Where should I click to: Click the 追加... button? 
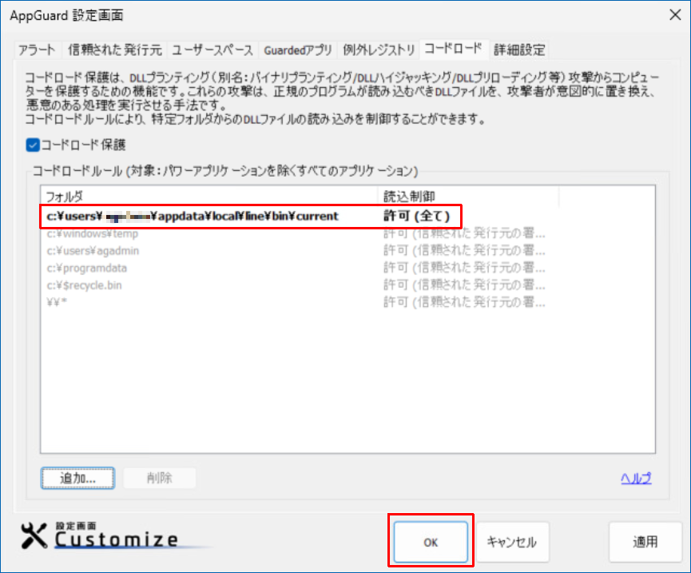click(x=77, y=478)
